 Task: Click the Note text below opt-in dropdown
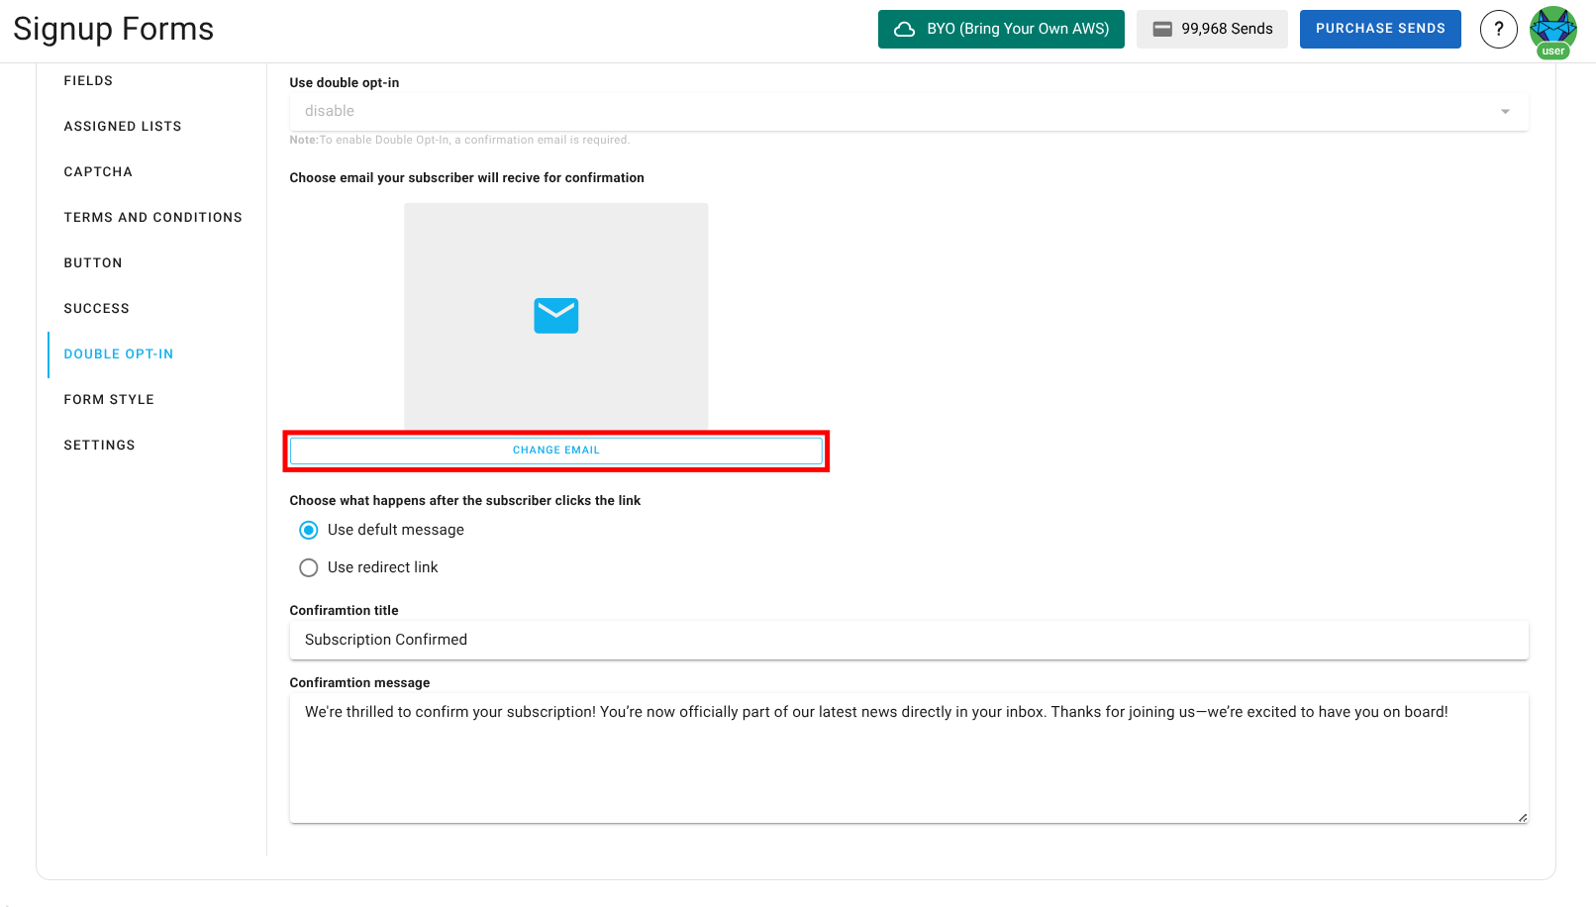[459, 140]
